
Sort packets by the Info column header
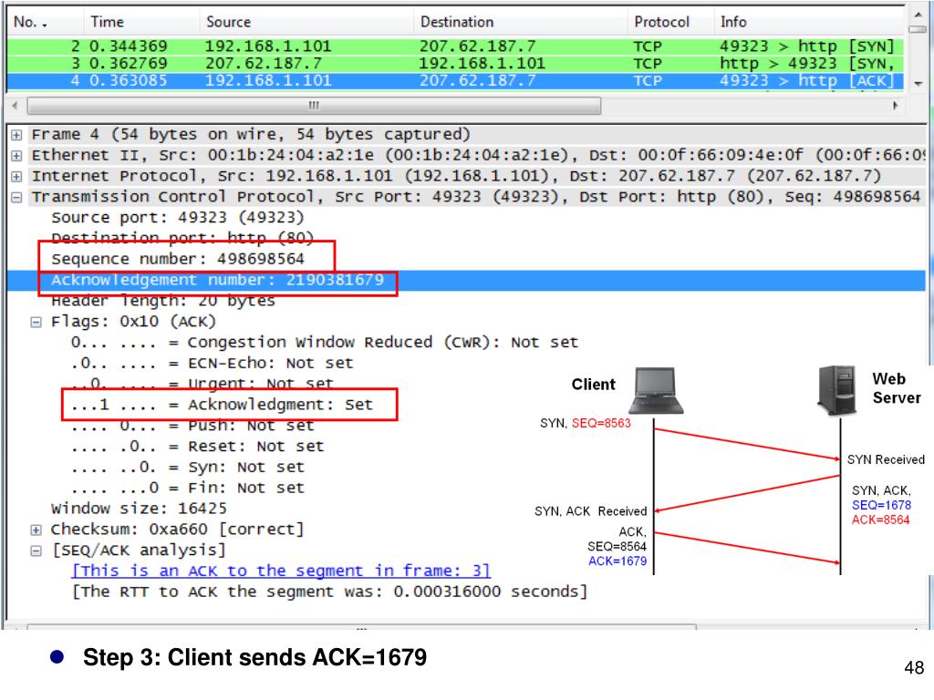pos(808,22)
